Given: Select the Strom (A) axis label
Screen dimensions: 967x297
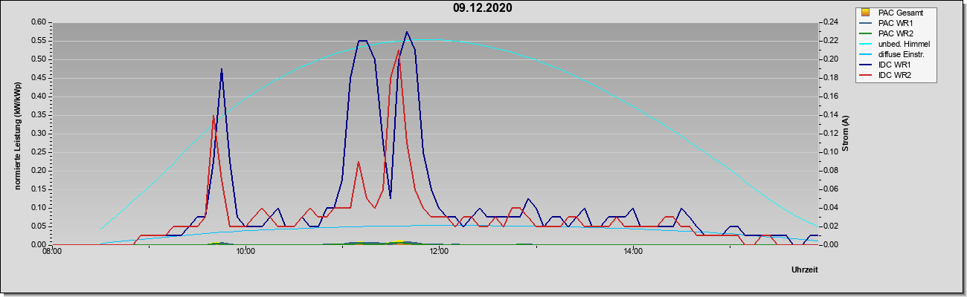Looking at the screenshot, I should coord(846,133).
